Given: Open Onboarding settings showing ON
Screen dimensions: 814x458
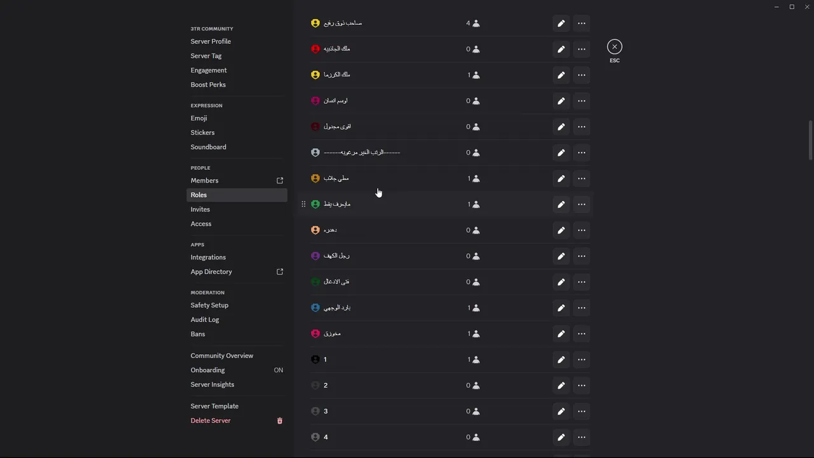Looking at the screenshot, I should click(237, 370).
